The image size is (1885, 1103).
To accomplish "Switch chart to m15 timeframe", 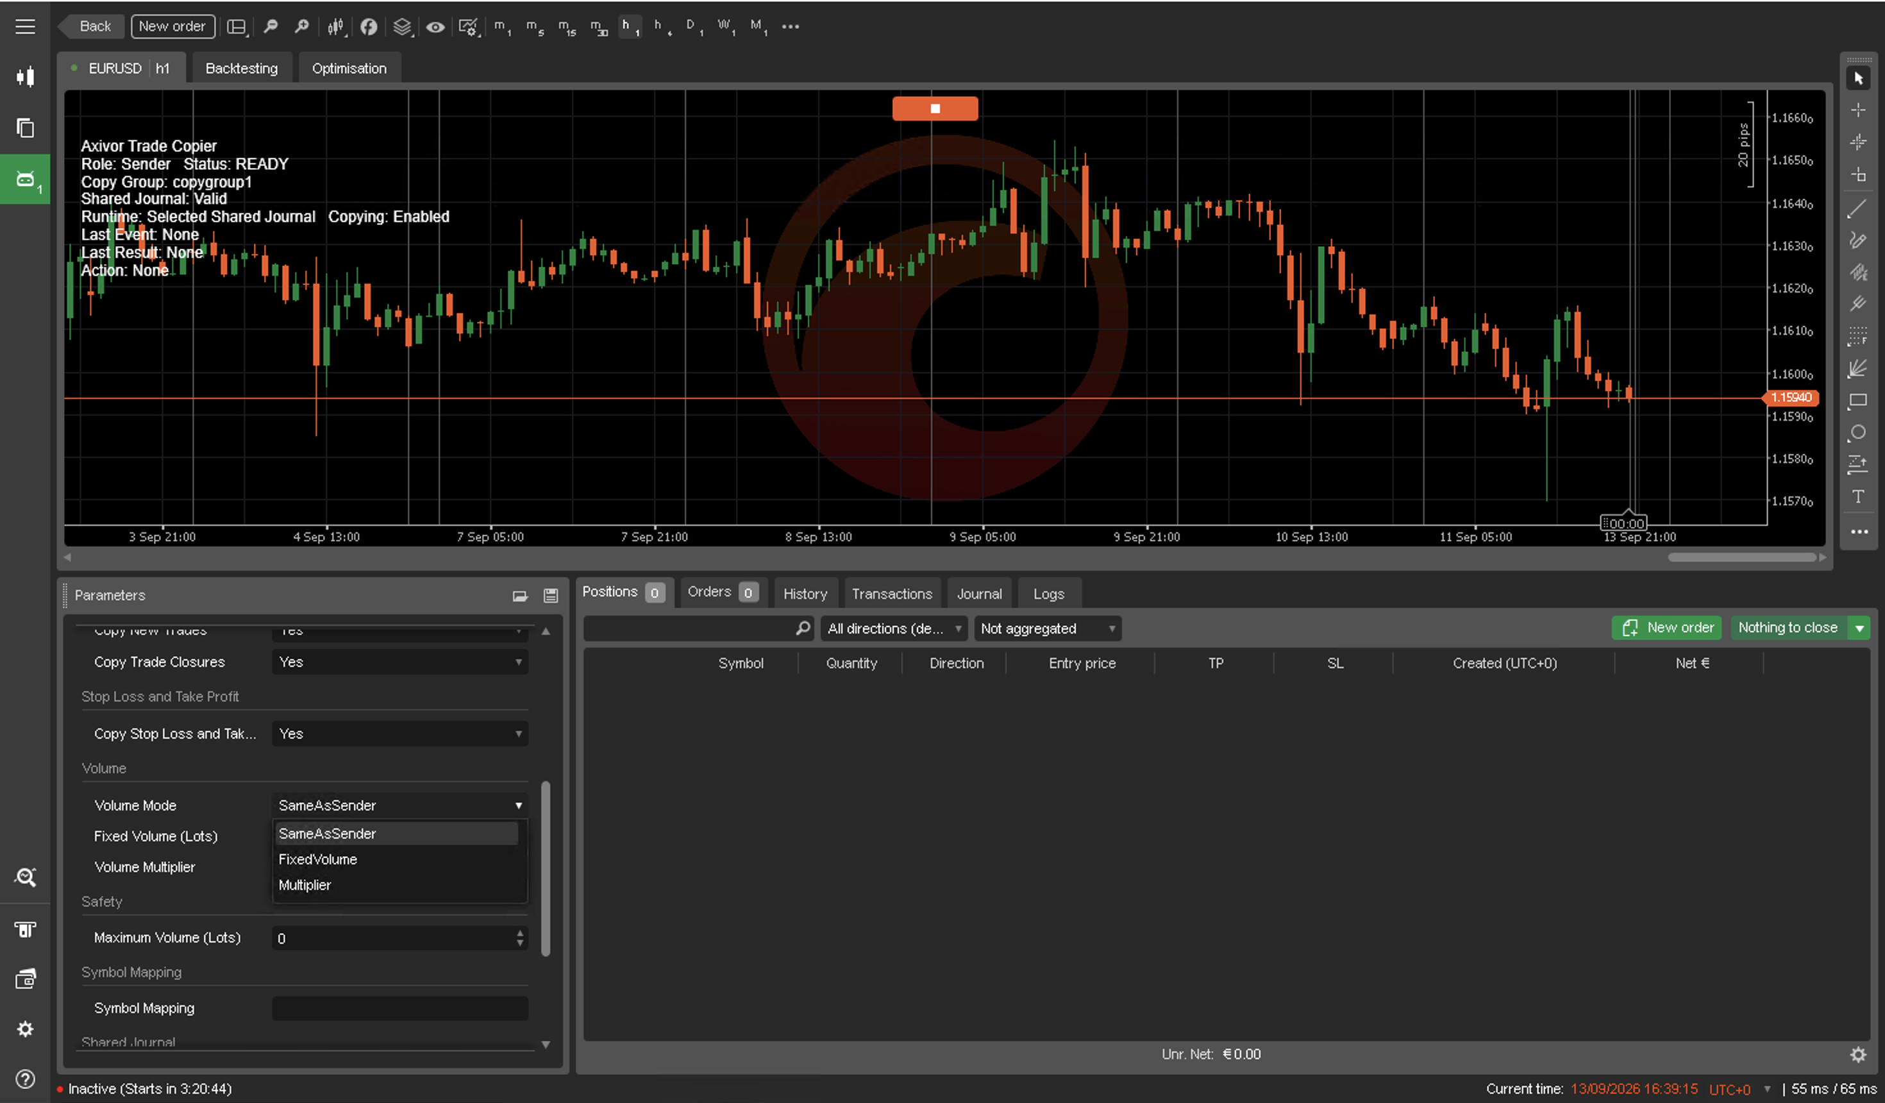I will (x=567, y=27).
